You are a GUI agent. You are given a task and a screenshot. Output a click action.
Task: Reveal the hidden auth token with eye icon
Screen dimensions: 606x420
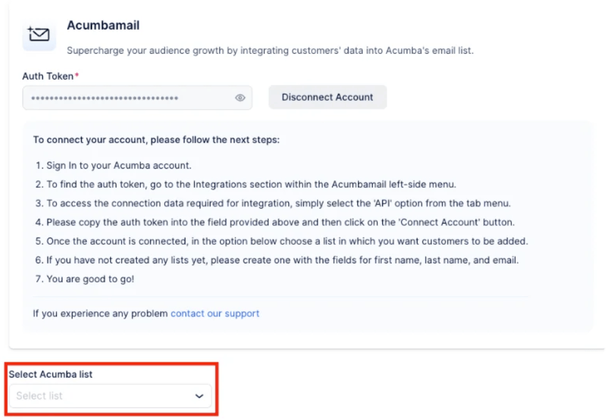tap(240, 98)
